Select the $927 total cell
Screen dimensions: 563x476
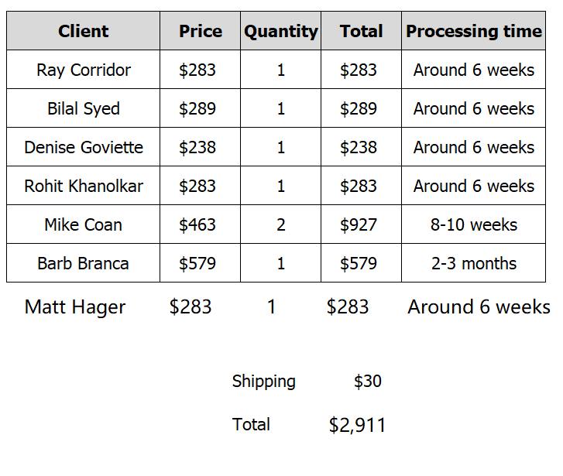point(359,224)
